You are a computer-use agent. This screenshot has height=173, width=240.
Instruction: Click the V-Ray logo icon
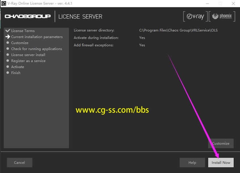(195, 16)
